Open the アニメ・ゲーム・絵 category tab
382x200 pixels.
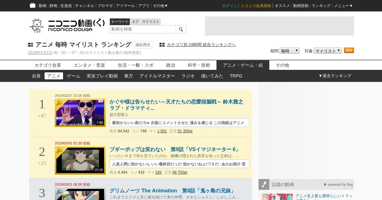pos(243,65)
